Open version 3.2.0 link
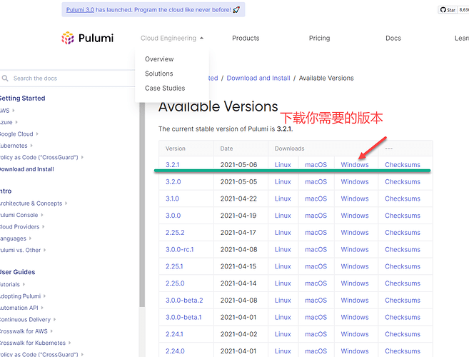Viewport: 469px width, 357px height. pos(173,182)
